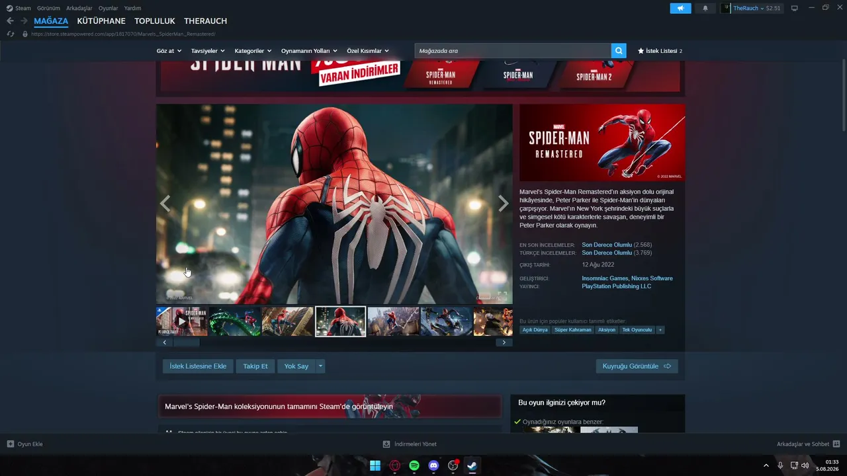Open the taskbar app with the red badge
The width and height of the screenshot is (847, 476).
coord(453,465)
